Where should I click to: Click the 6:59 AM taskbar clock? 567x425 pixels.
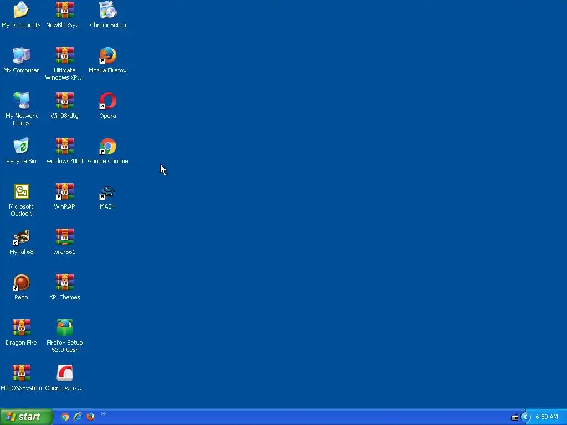point(547,417)
